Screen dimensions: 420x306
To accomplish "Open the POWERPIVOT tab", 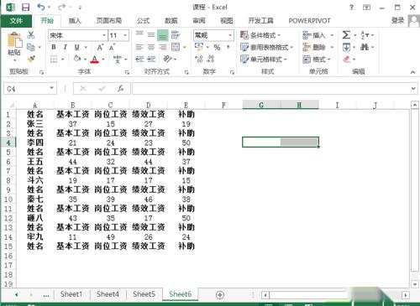I will (309, 21).
